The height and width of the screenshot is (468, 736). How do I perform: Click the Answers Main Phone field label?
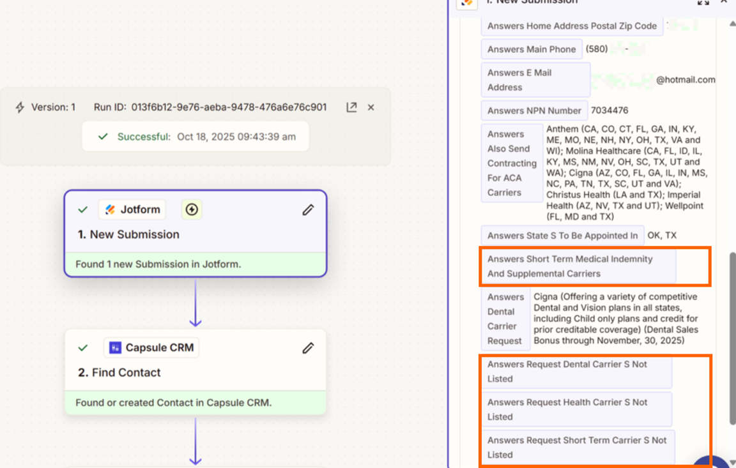point(531,49)
